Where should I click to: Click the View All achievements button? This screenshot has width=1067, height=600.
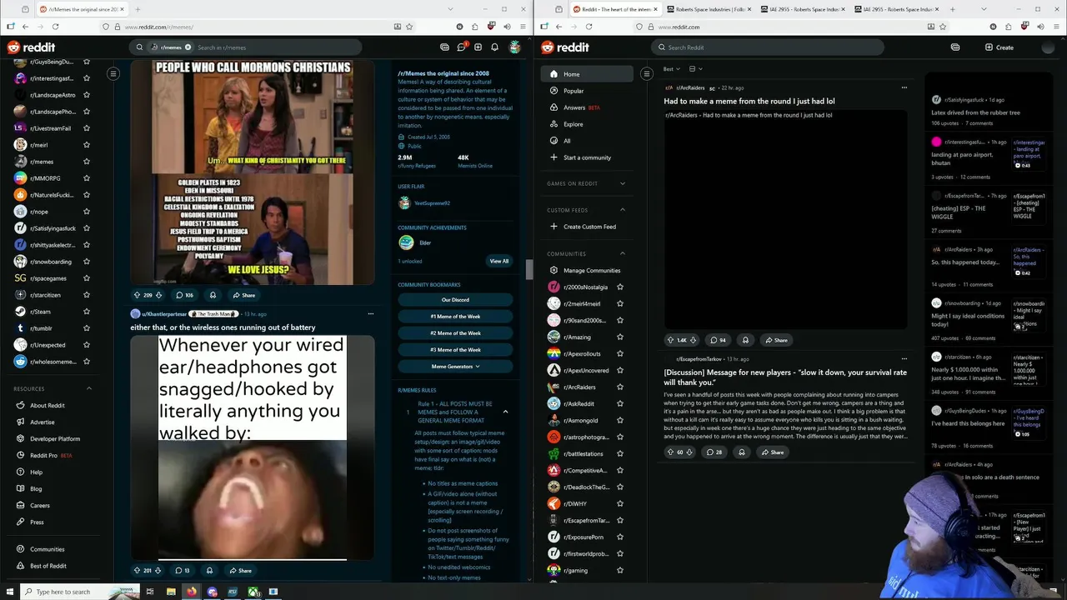pyautogui.click(x=499, y=261)
